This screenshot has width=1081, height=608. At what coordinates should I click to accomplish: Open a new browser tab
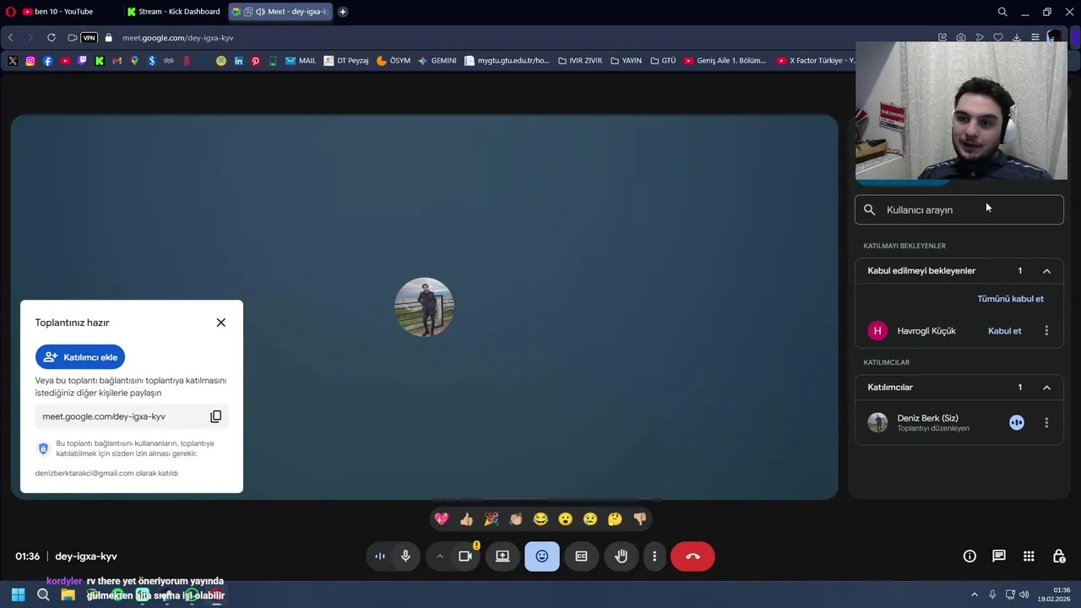point(343,12)
